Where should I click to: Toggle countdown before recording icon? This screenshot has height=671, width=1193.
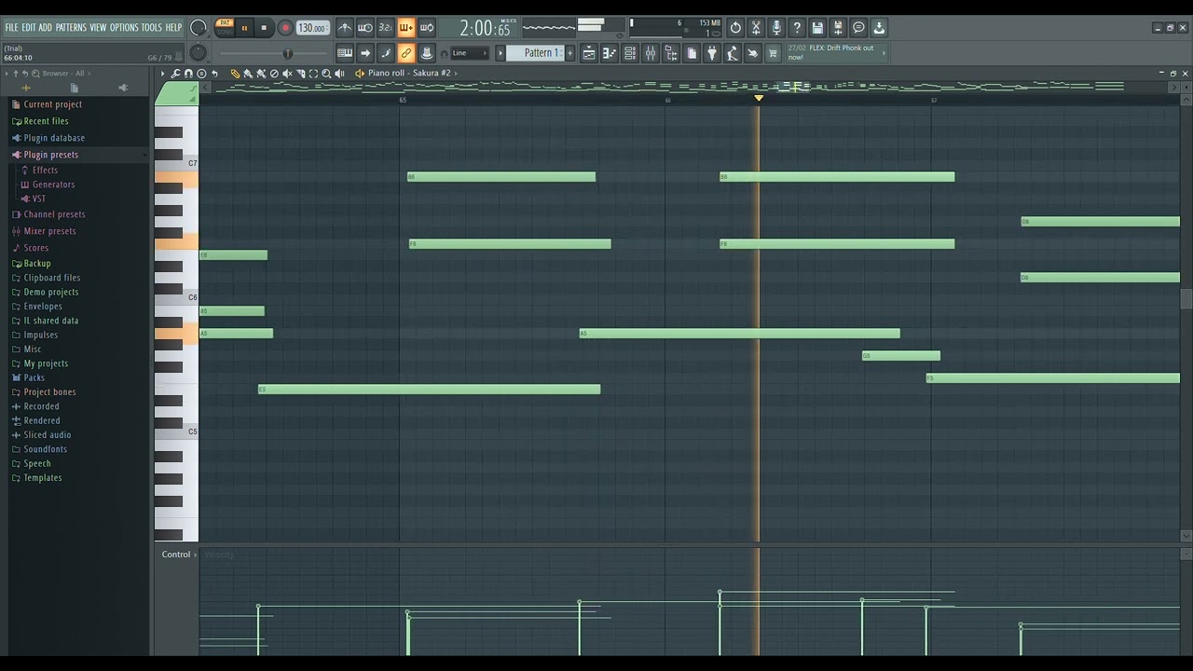386,28
